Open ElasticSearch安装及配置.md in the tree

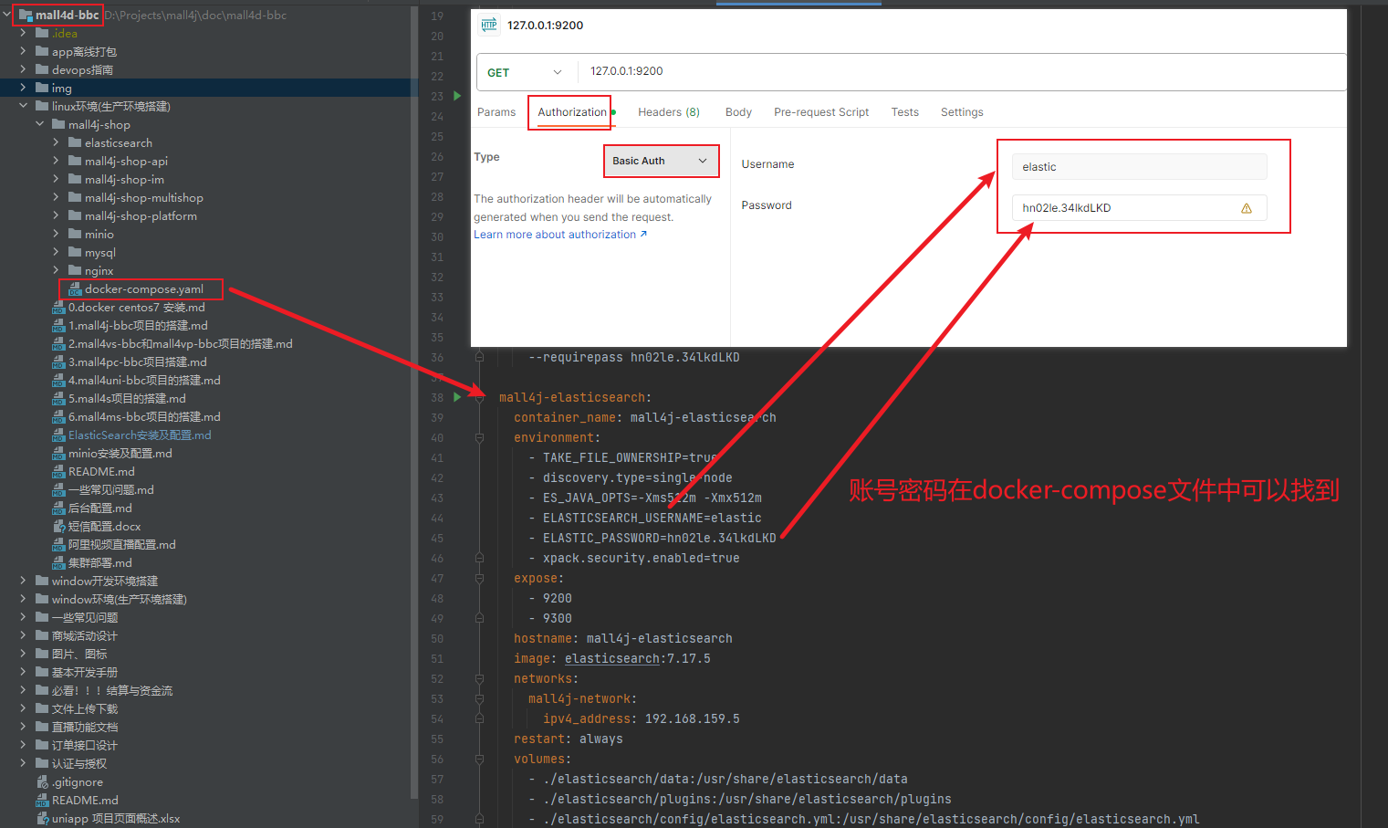point(139,435)
